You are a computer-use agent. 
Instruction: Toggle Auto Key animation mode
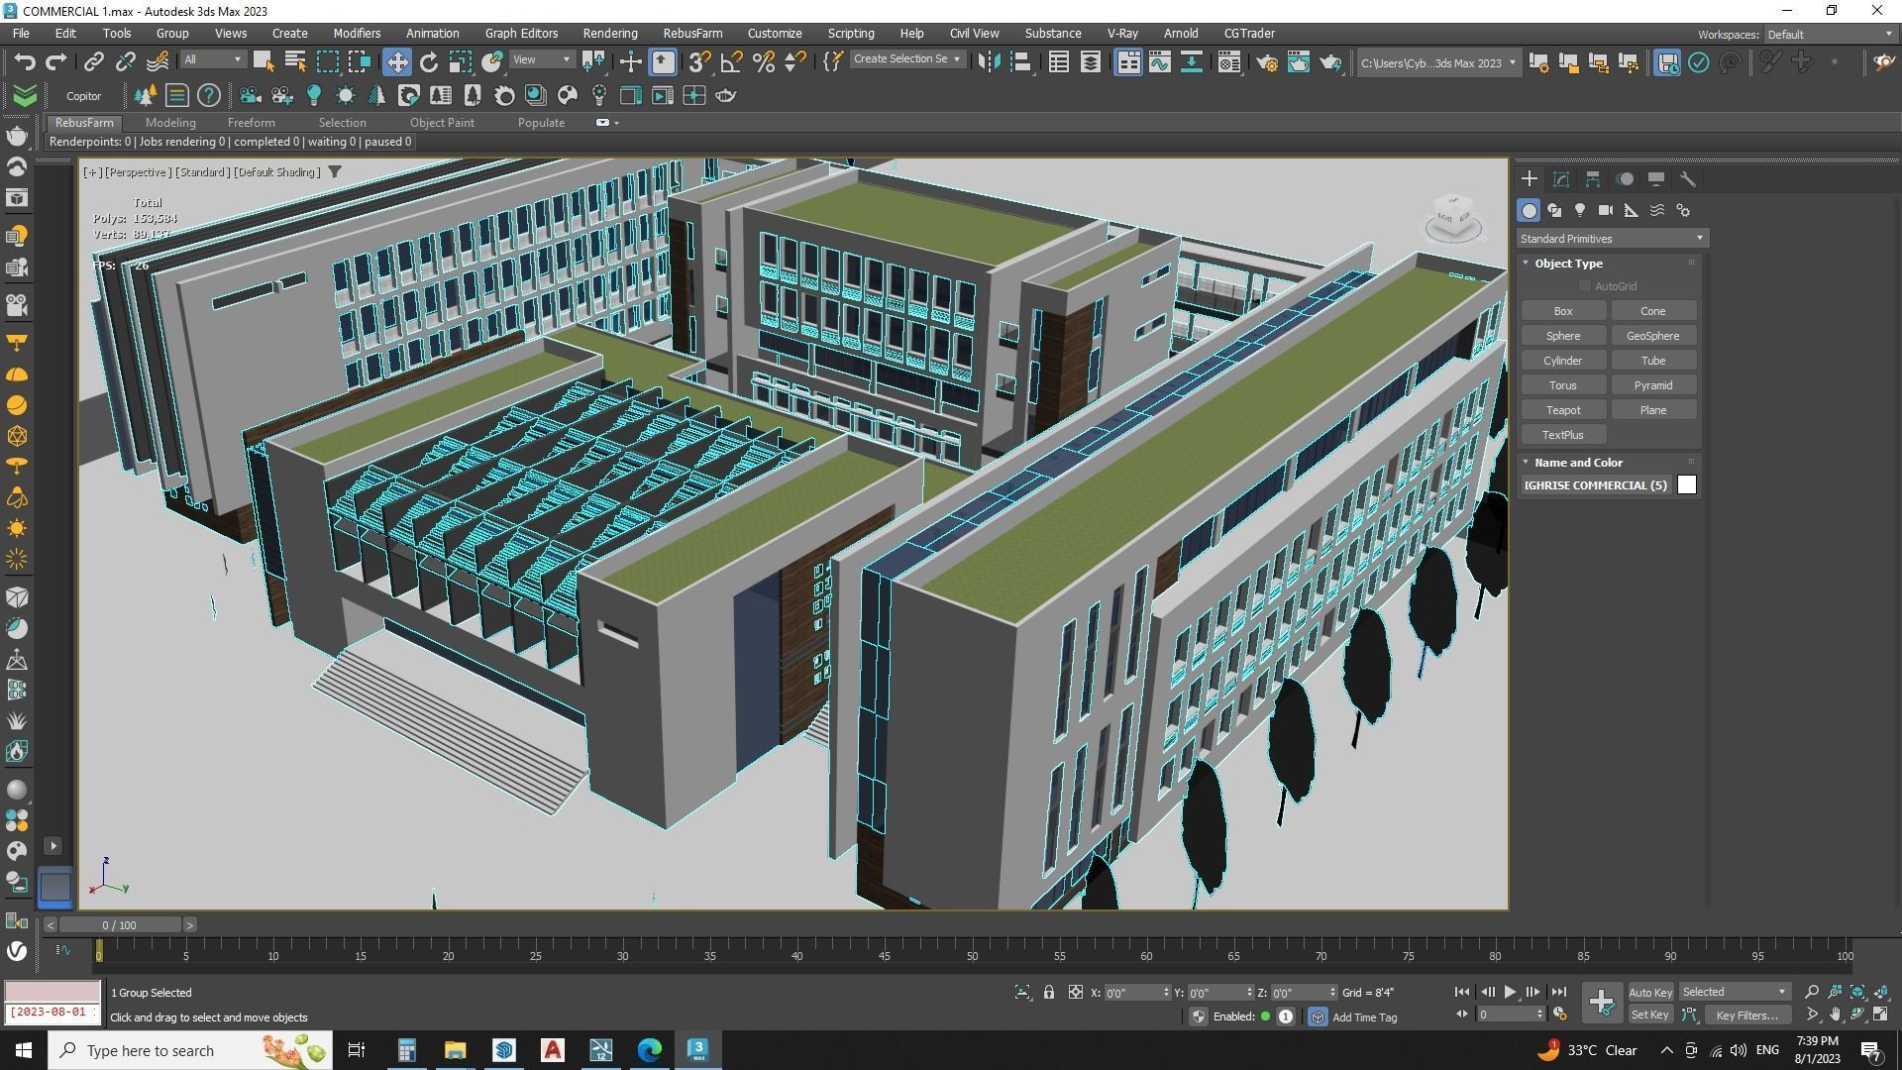1649,993
